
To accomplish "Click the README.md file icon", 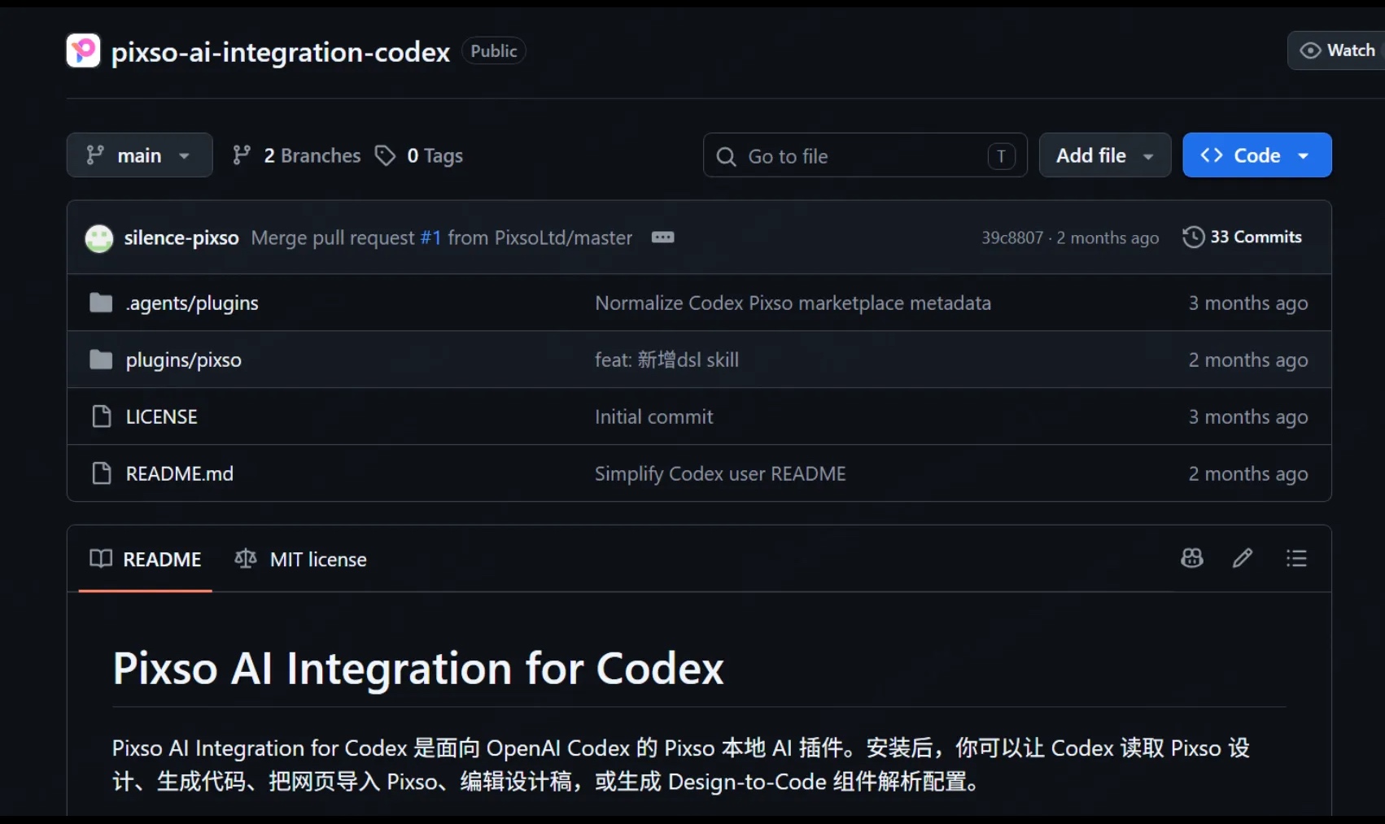I will pyautogui.click(x=102, y=473).
